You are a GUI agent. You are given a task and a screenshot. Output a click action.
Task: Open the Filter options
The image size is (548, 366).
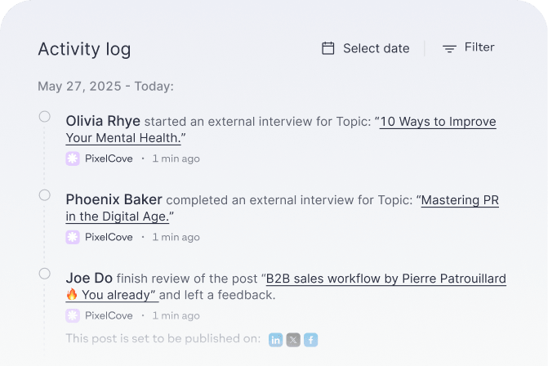(x=468, y=48)
